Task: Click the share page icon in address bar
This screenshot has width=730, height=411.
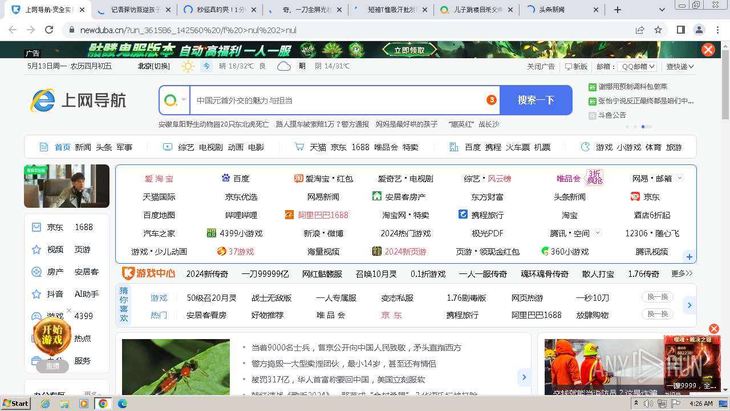Action: [640, 30]
